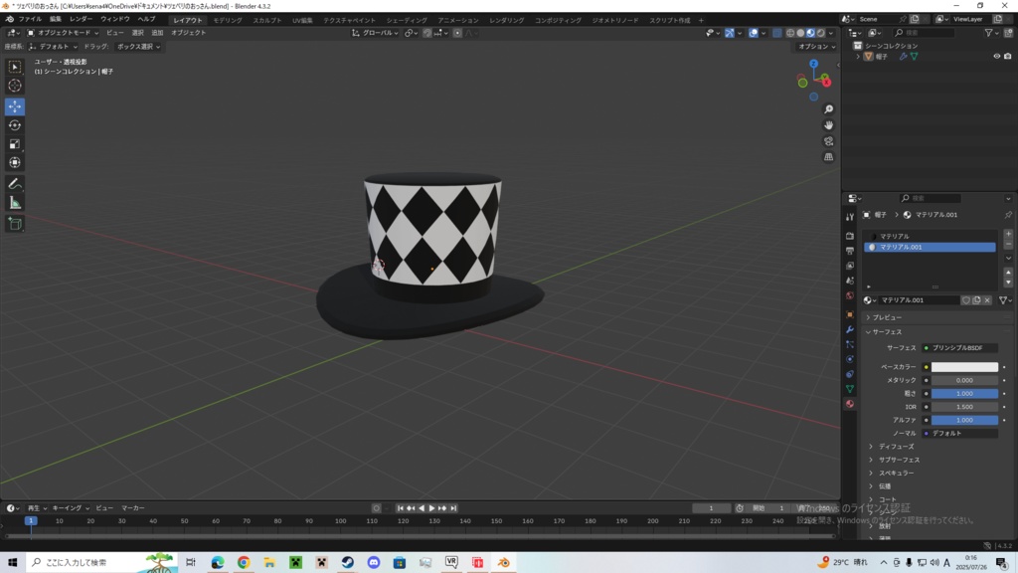Hide 帽子 object in viewport via eye icon
This screenshot has height=573, width=1018.
click(x=996, y=57)
